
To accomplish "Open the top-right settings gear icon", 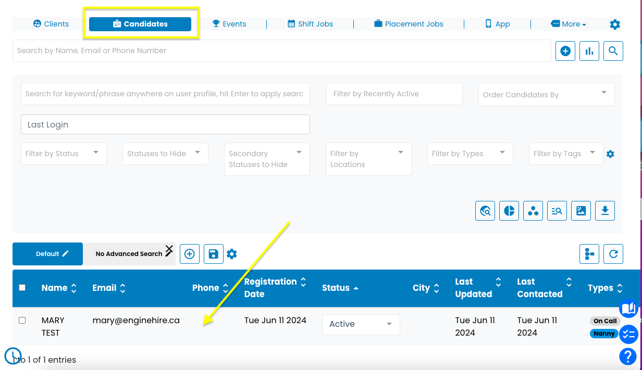I will [615, 24].
